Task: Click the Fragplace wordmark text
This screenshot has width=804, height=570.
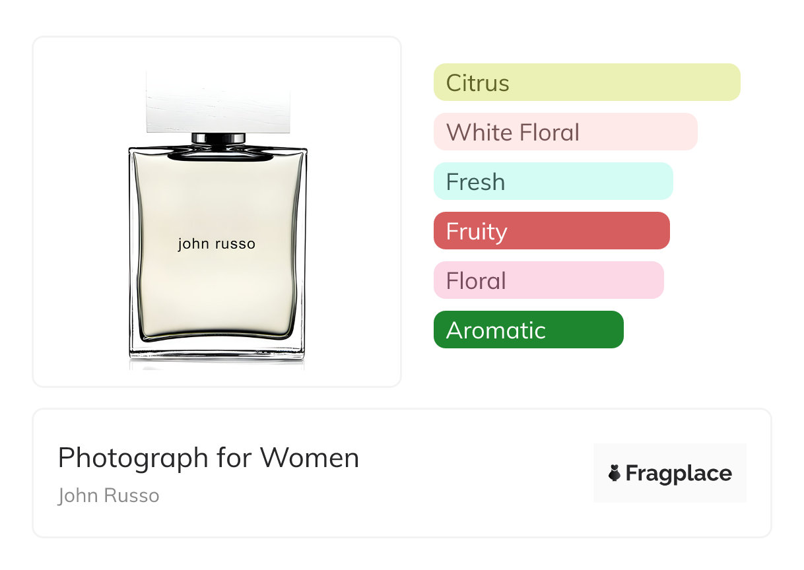Action: click(679, 474)
